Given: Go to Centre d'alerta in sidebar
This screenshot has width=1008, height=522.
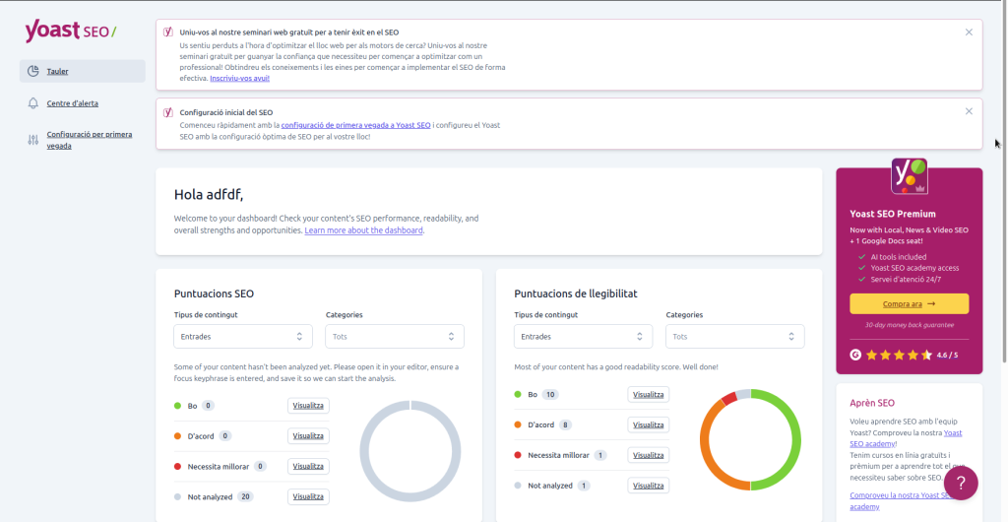Looking at the screenshot, I should 72,103.
